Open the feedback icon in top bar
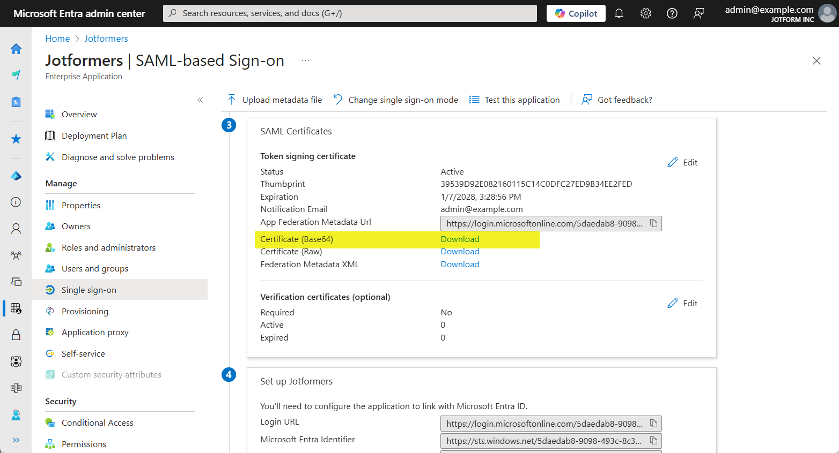 click(x=698, y=13)
